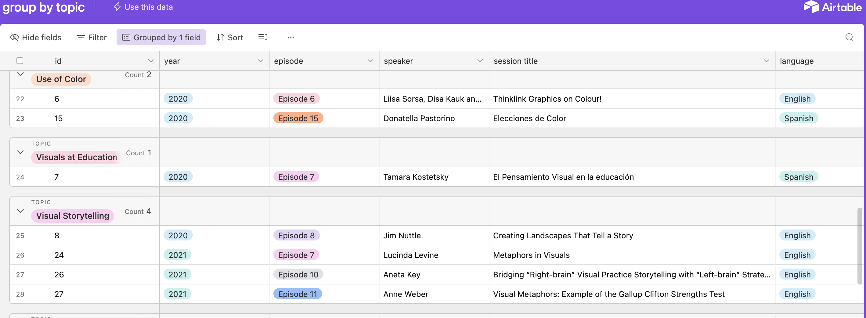
Task: Open the three-dot more options menu
Action: pos(290,37)
